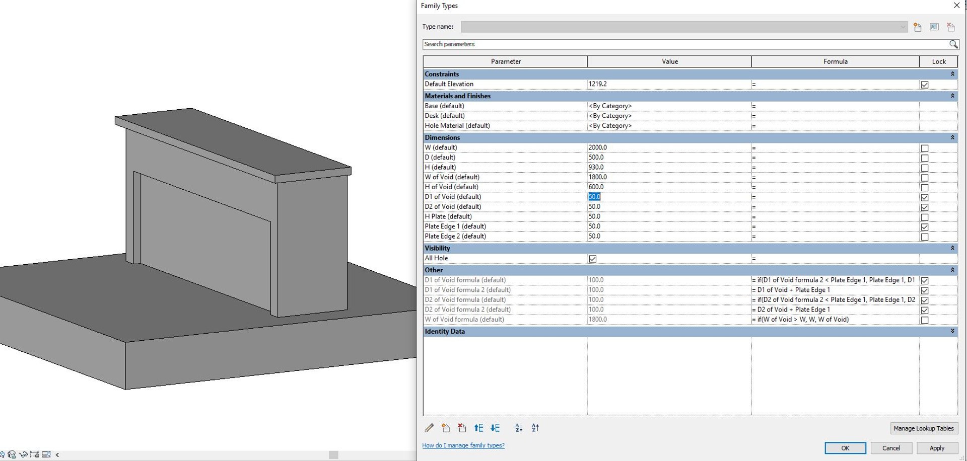Collapse the Materials and Finishes group
This screenshot has width=967, height=461.
click(x=952, y=96)
